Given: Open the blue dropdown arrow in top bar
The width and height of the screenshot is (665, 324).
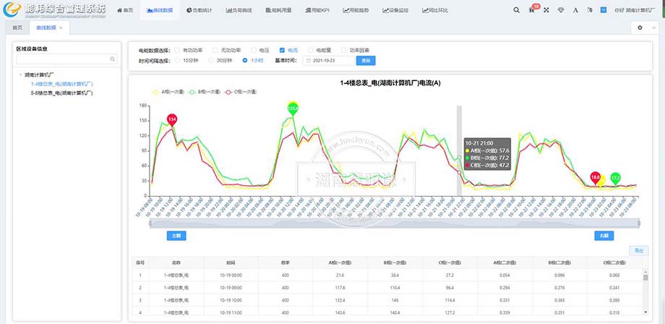Looking at the screenshot, I should (604, 11).
